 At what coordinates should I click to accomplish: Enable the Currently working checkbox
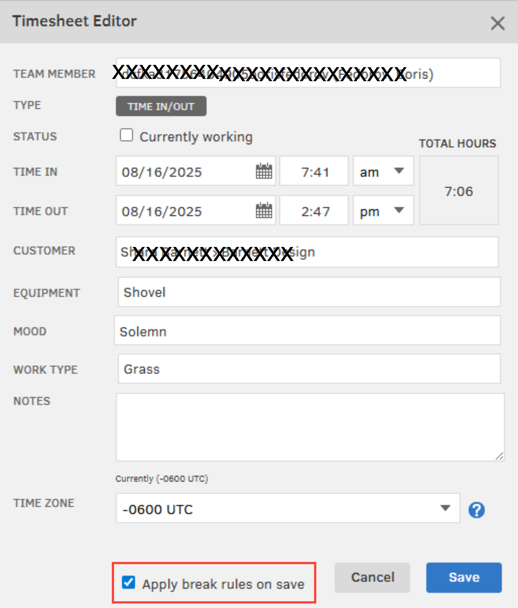[126, 135]
